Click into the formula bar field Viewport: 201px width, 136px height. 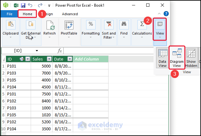point(109,51)
